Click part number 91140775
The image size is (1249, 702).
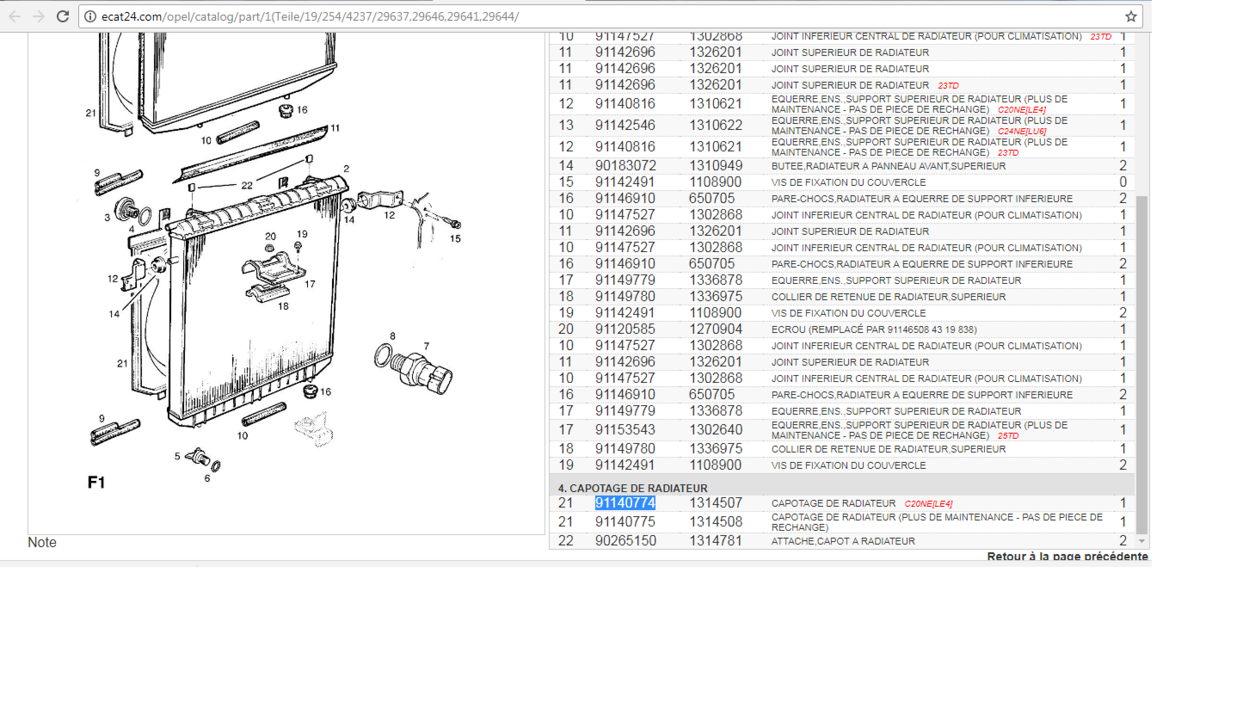pyautogui.click(x=625, y=522)
